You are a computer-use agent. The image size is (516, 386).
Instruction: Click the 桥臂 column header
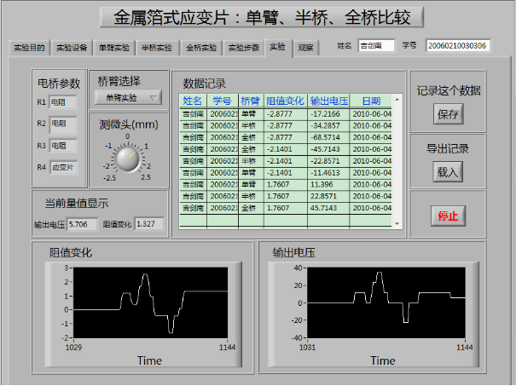251,101
